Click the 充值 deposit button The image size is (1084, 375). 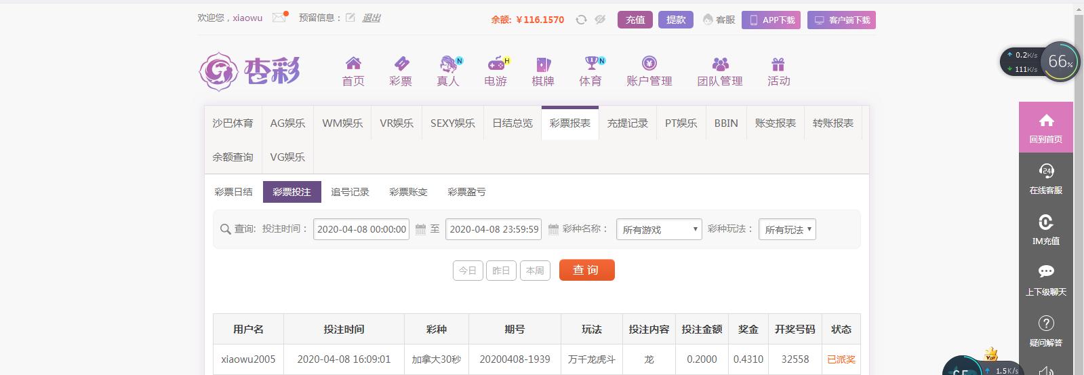pos(635,20)
